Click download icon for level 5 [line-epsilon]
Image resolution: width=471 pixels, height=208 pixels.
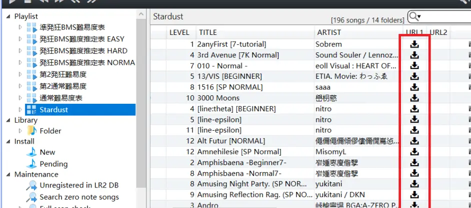tap(414, 120)
